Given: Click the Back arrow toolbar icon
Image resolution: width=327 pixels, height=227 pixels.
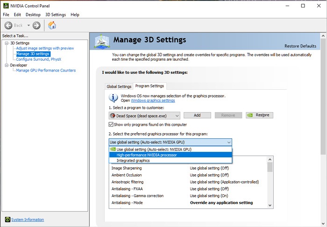Looking at the screenshot, I should click(x=8, y=25).
